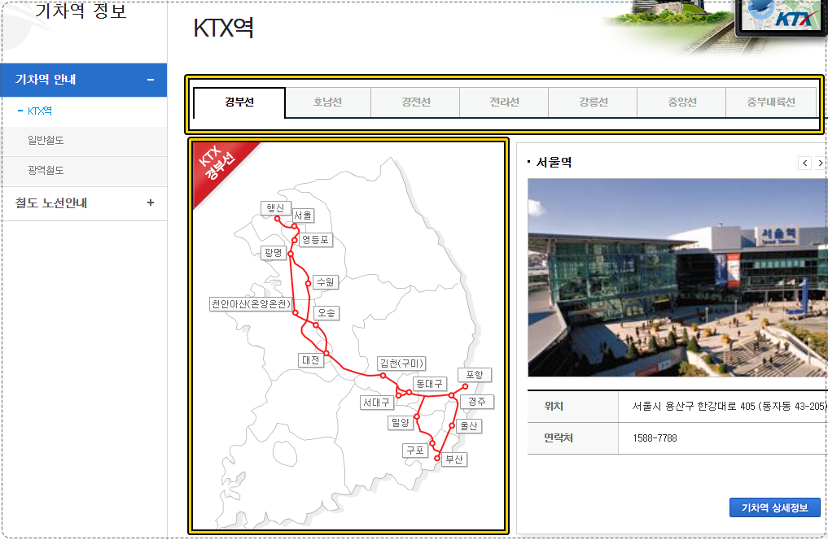Click the KTX logo in the header

[x=794, y=19]
